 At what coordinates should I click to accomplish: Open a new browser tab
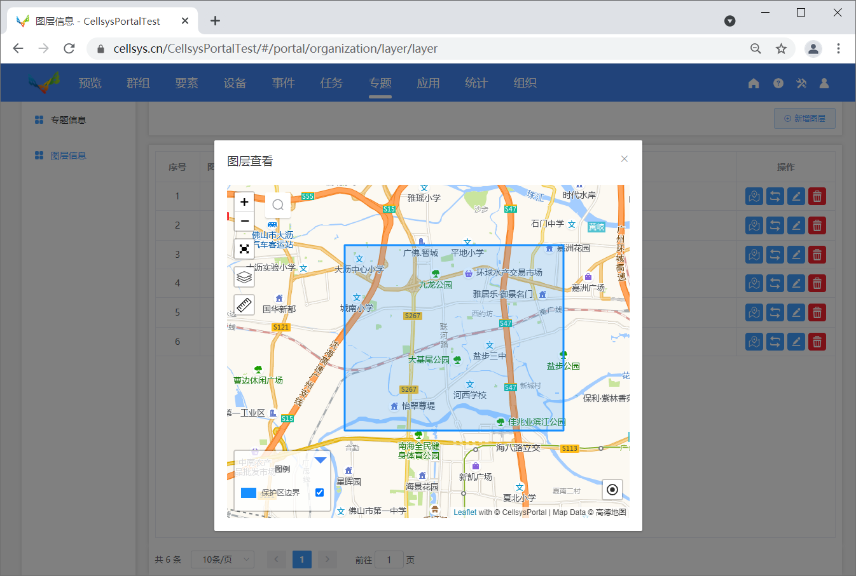tap(216, 21)
